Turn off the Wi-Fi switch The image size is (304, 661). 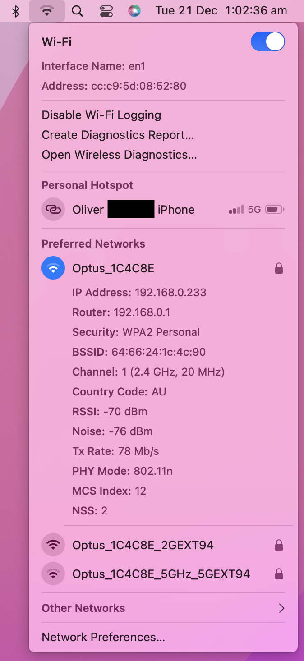pos(268,42)
